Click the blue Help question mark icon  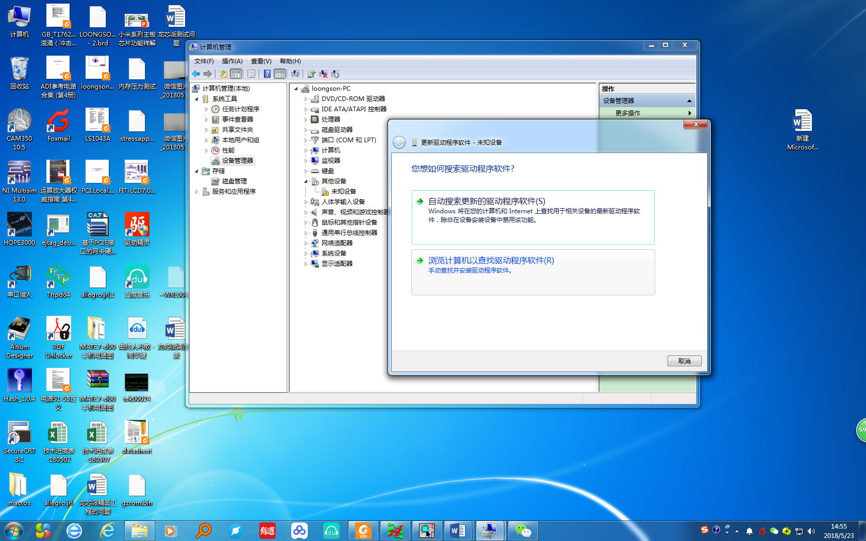coord(267,74)
